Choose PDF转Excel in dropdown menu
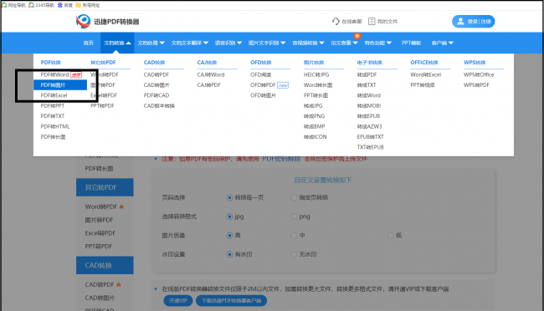Viewport: 544px width, 311px height. click(54, 95)
